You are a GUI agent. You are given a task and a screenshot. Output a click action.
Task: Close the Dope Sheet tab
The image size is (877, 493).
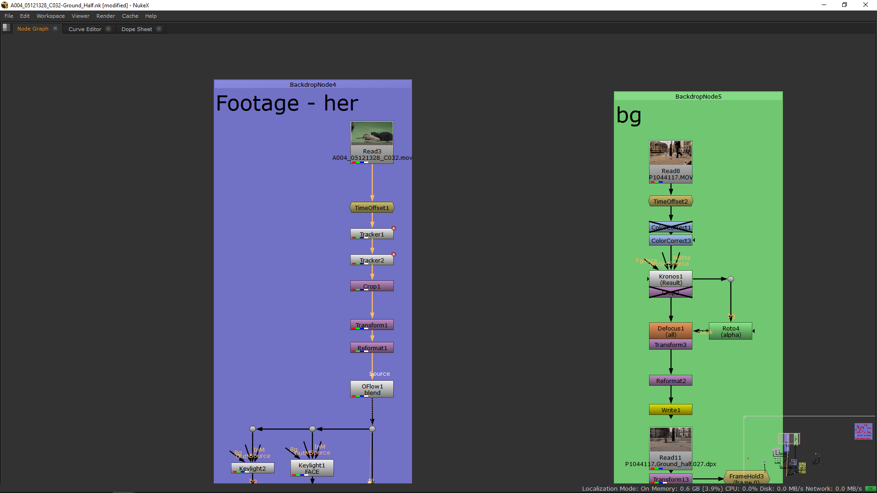click(x=159, y=29)
